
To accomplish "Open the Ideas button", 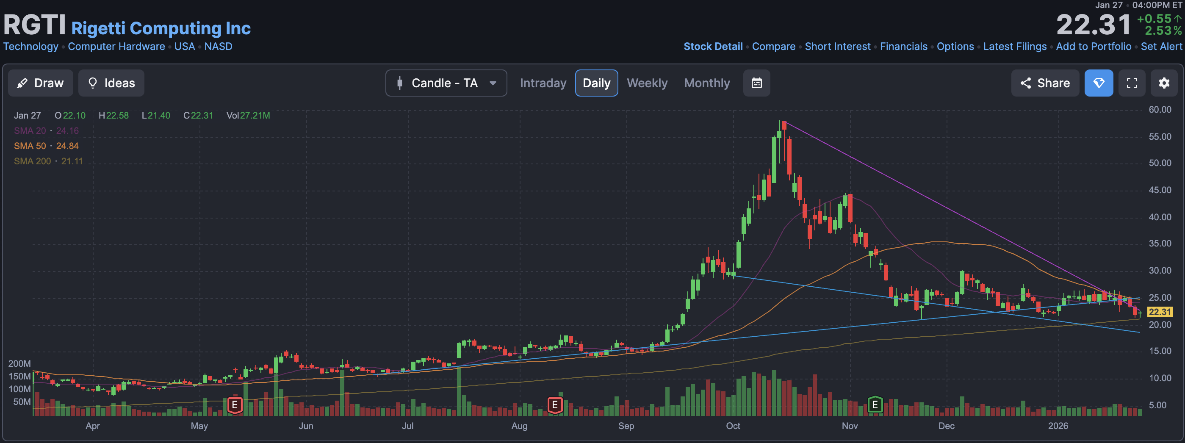I will click(111, 83).
